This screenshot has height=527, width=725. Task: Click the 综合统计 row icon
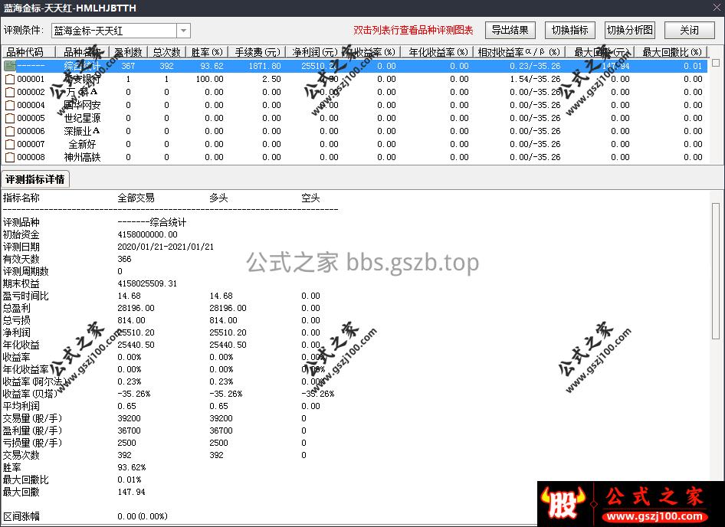pos(10,66)
